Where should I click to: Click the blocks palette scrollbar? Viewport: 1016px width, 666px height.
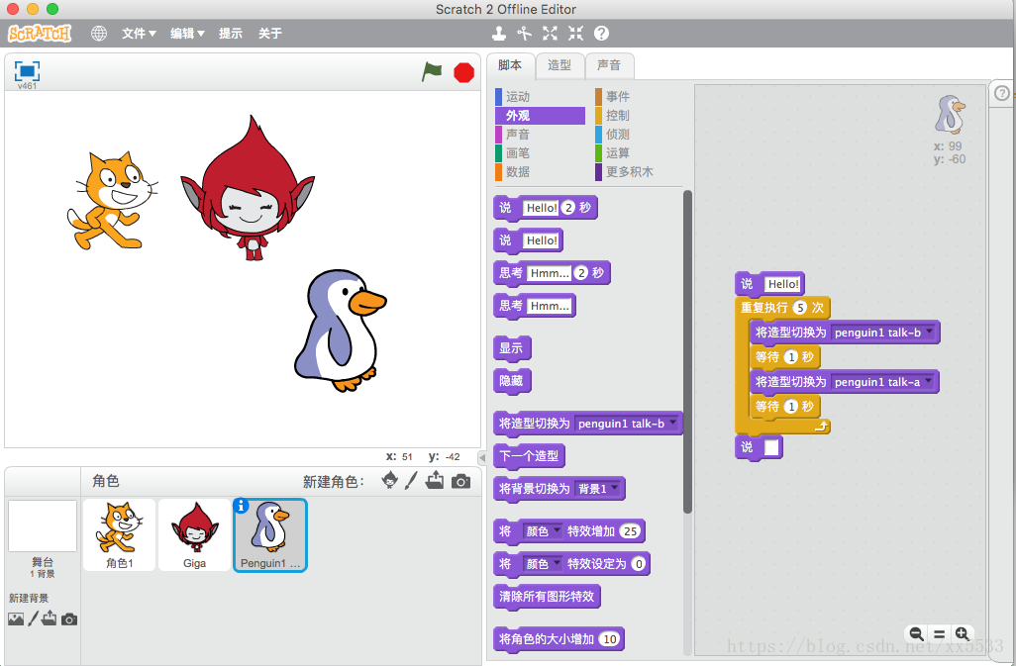click(687, 351)
